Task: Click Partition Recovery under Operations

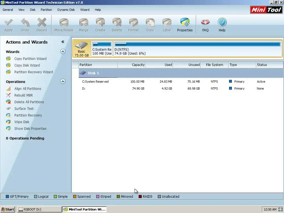Action: tap(28, 115)
